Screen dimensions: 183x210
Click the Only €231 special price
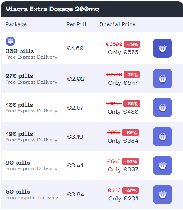[x=123, y=199]
